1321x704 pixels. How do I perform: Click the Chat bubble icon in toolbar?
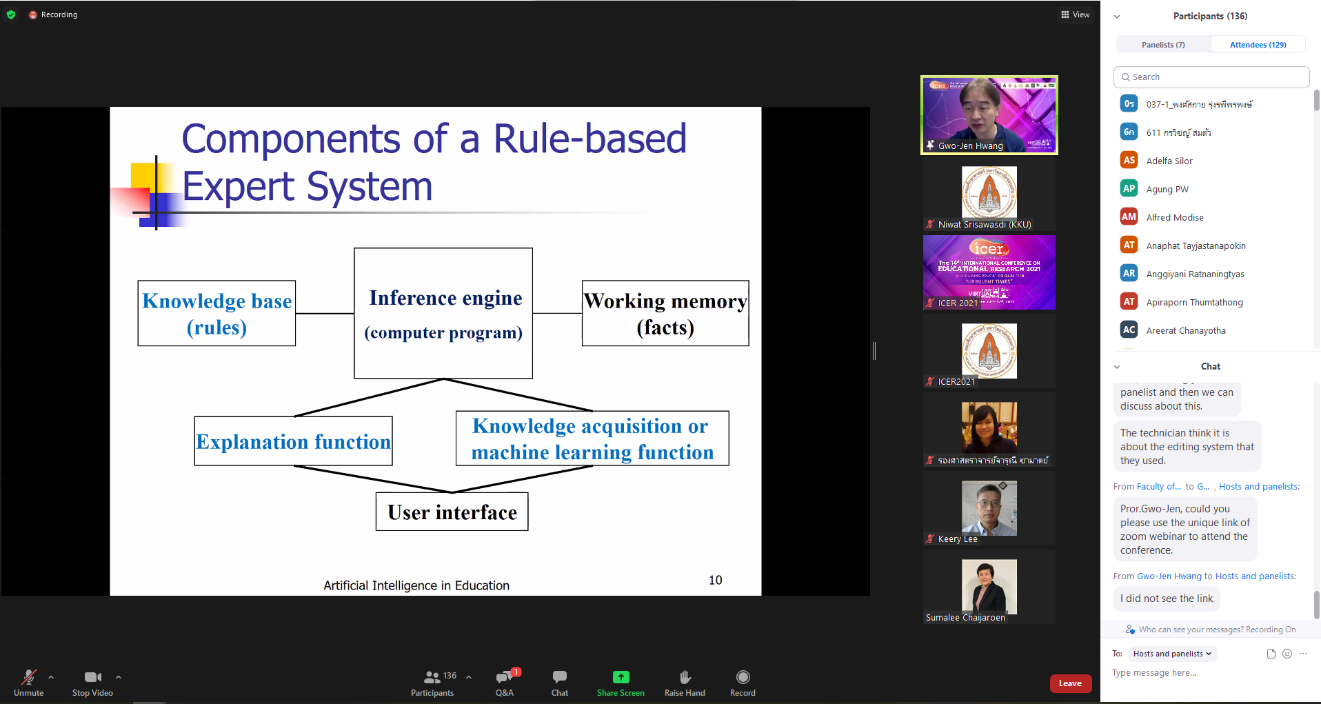(559, 677)
